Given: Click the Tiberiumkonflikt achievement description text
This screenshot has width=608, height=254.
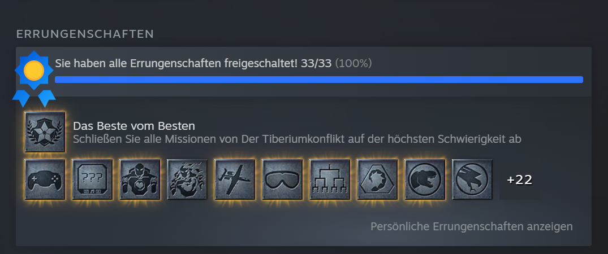Looking at the screenshot, I should (297, 139).
